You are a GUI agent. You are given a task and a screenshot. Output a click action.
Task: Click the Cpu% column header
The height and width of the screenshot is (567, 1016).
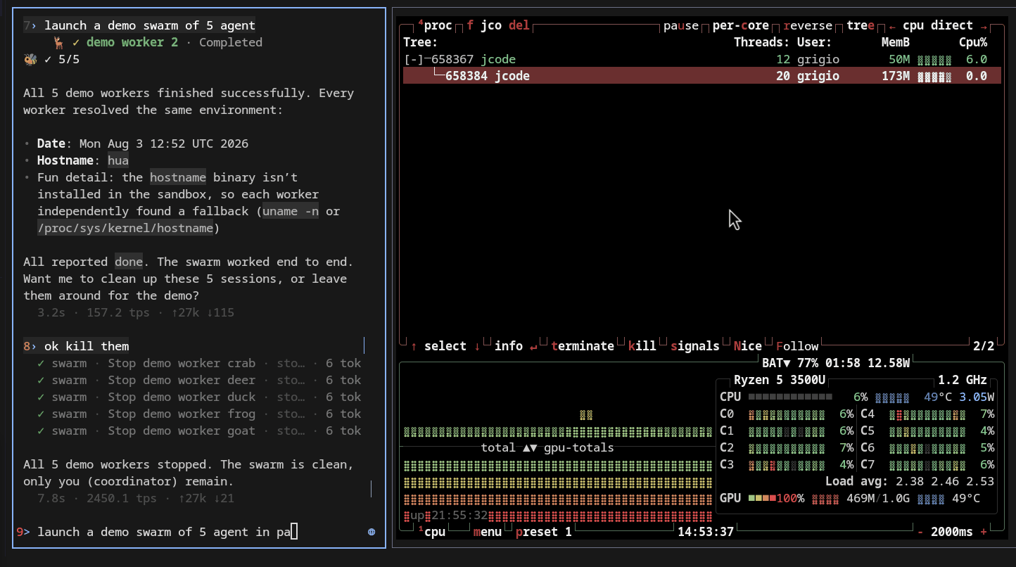tap(973, 42)
